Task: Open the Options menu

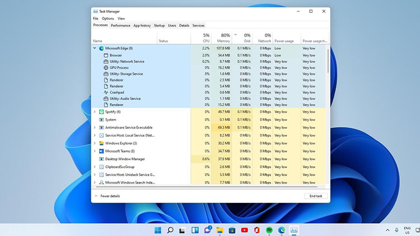Action: [108, 18]
